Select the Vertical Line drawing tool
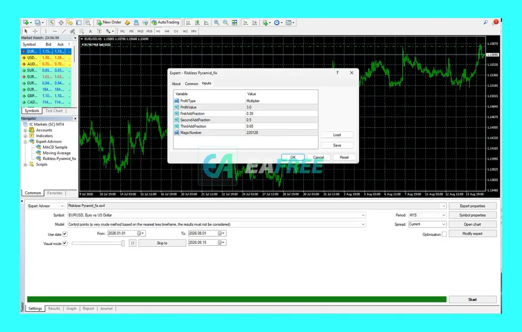522x332 pixels. (x=46, y=31)
